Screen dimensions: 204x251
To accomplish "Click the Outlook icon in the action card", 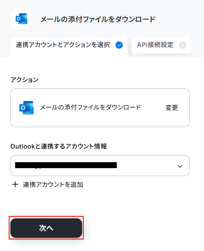I will [x=26, y=108].
